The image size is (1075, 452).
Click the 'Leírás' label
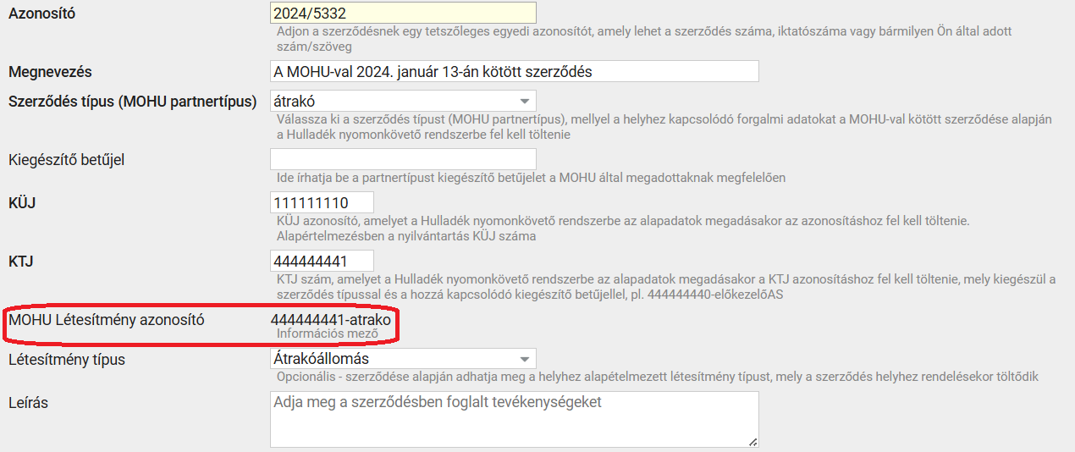28,403
